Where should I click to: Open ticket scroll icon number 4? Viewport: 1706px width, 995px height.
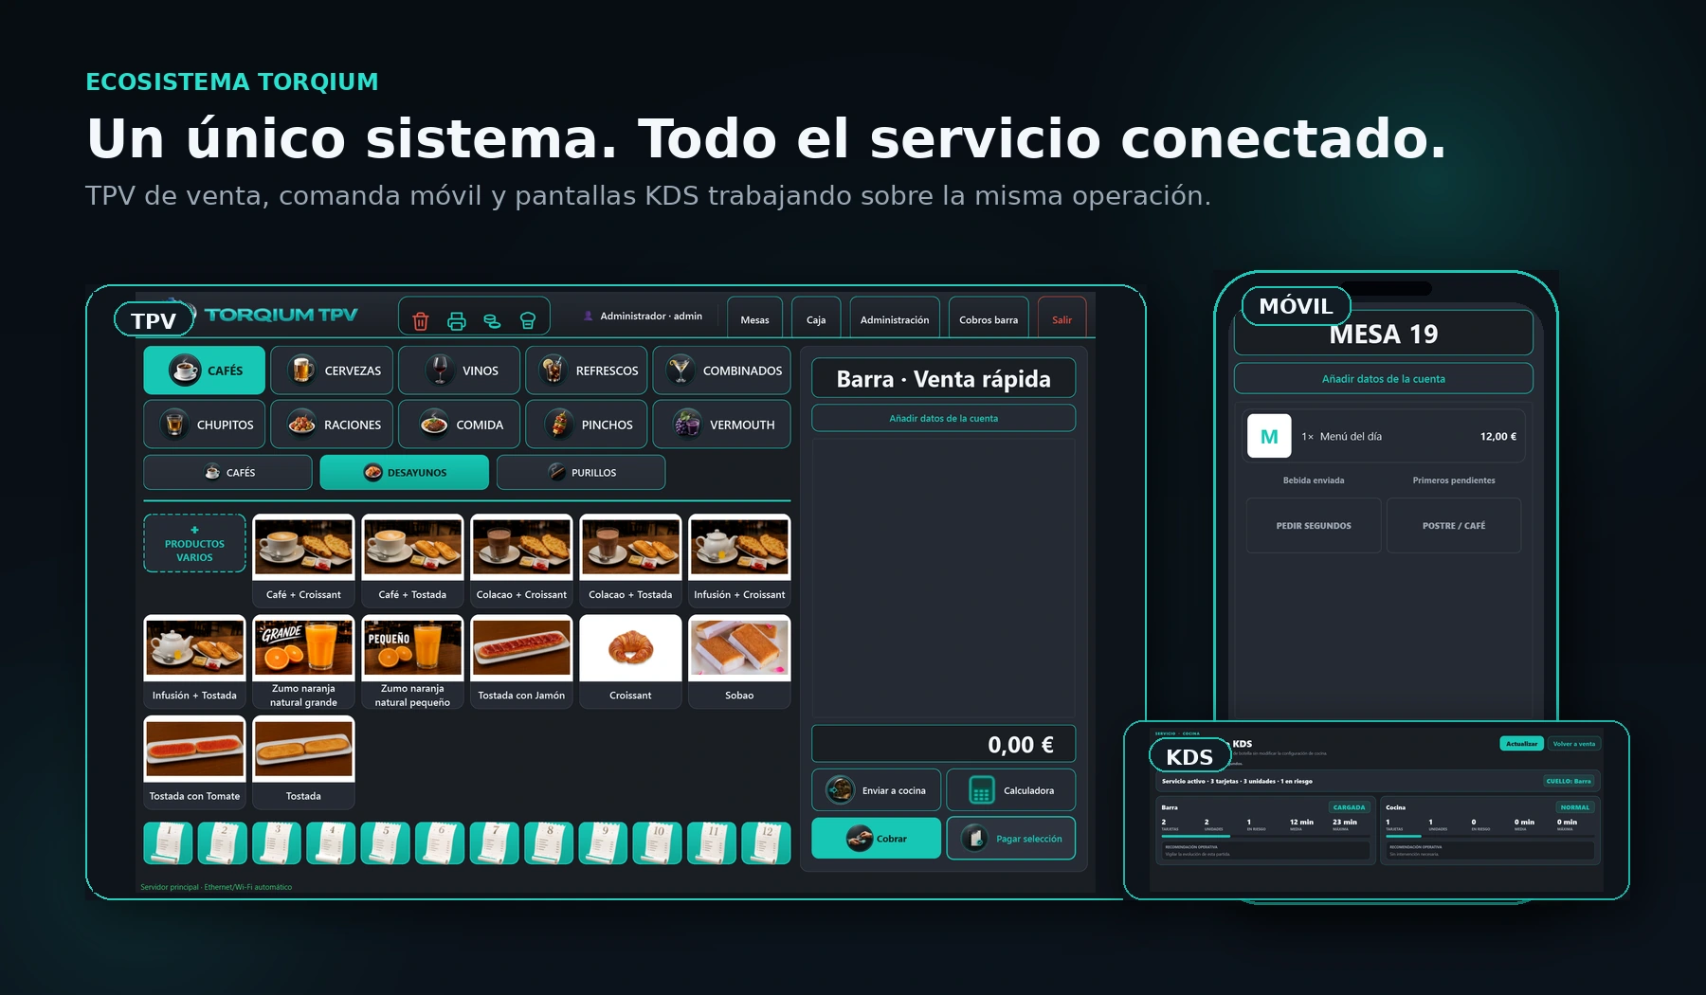pyautogui.click(x=331, y=842)
